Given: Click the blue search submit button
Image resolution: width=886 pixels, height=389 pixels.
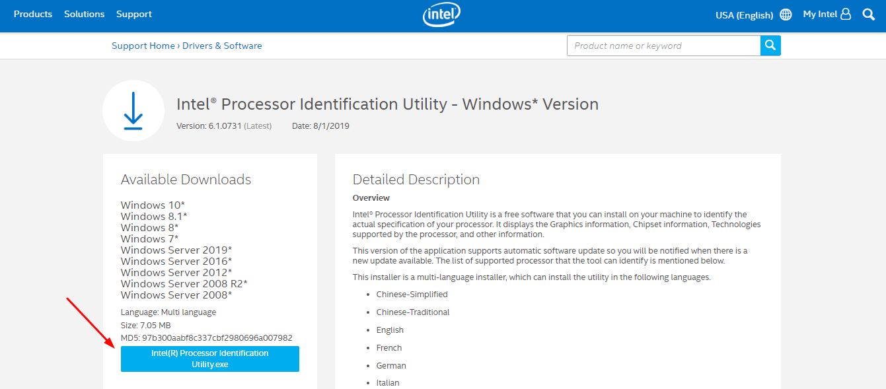Looking at the screenshot, I should coord(770,46).
